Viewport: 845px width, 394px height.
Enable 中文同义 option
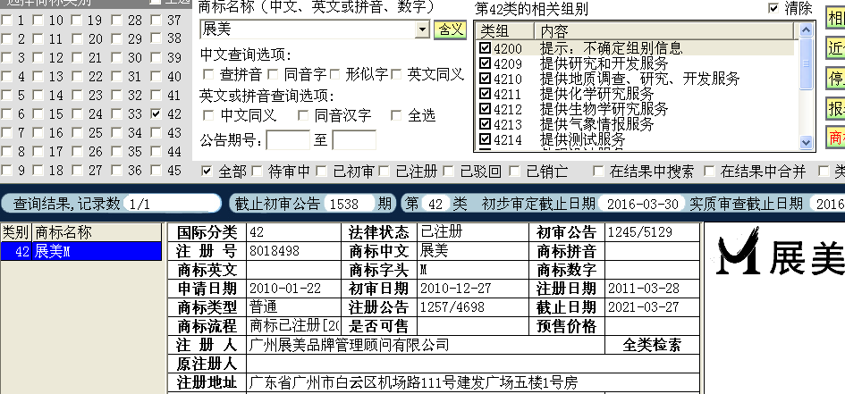click(208, 115)
